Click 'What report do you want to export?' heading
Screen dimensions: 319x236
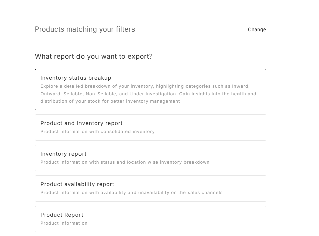point(94,56)
